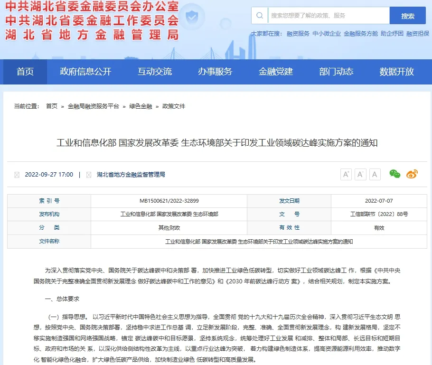This screenshot has width=432, height=365.
Task: Open 政策文件 breadcrumb link
Action: pos(174,106)
